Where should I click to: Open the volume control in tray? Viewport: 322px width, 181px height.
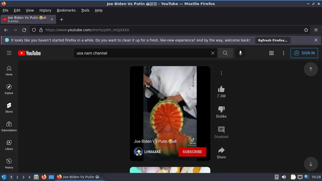284,177
